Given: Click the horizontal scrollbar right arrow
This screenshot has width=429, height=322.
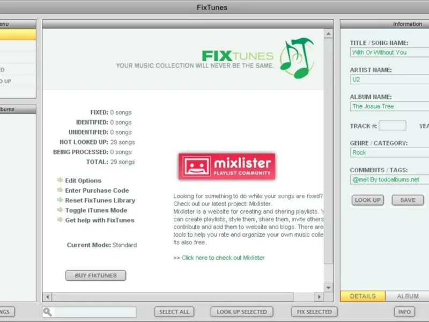Looking at the screenshot, I should point(319,297).
